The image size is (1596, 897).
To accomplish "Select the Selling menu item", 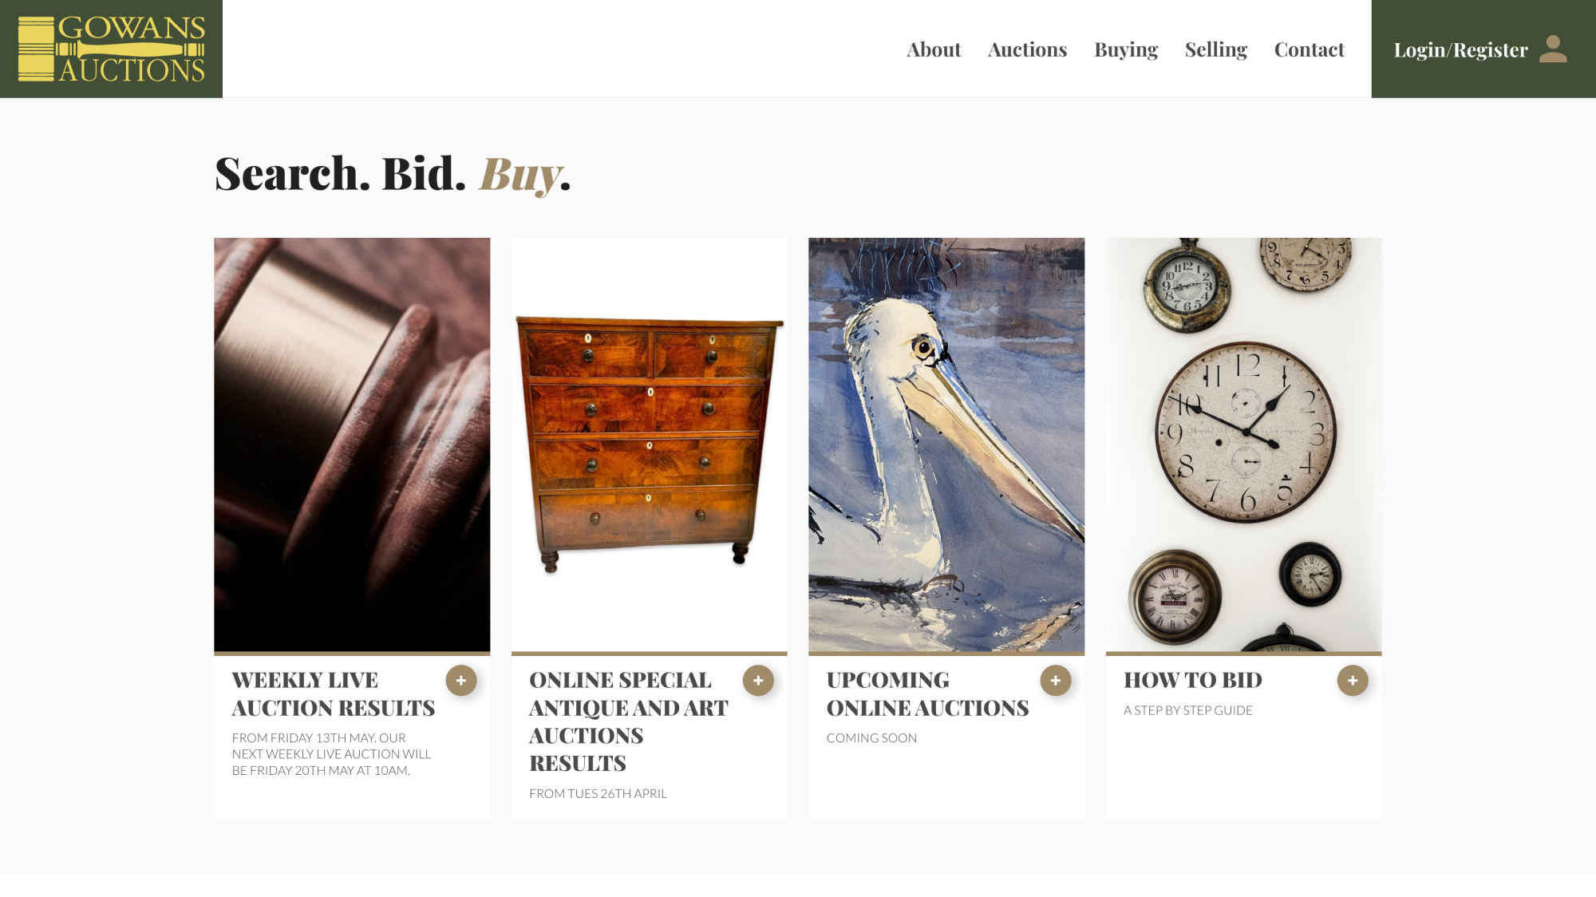I will [x=1215, y=49].
